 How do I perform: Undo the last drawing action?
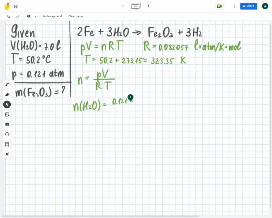click(x=8, y=16)
